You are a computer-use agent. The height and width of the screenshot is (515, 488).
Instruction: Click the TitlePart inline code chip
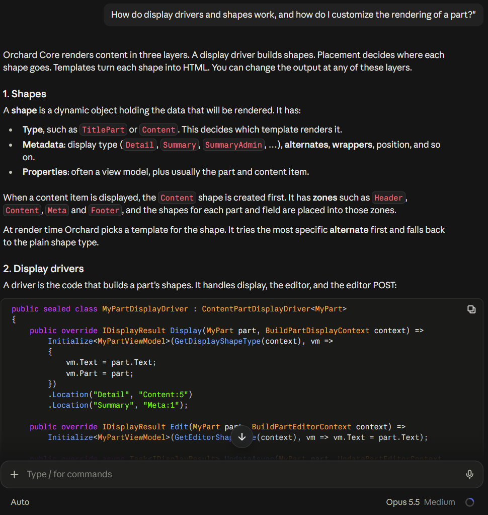[x=103, y=130]
